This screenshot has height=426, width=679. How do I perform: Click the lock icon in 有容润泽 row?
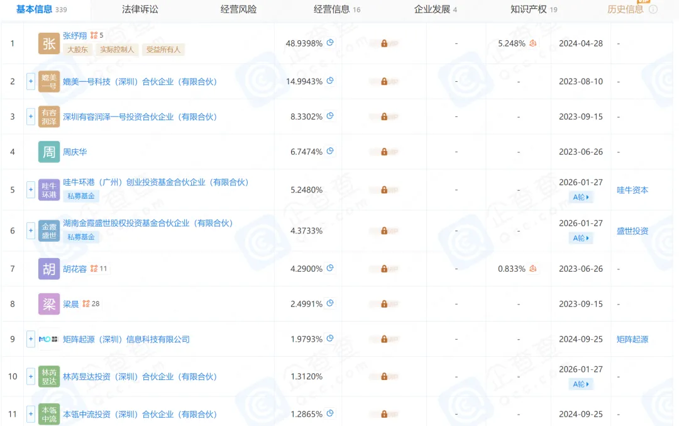click(x=384, y=116)
